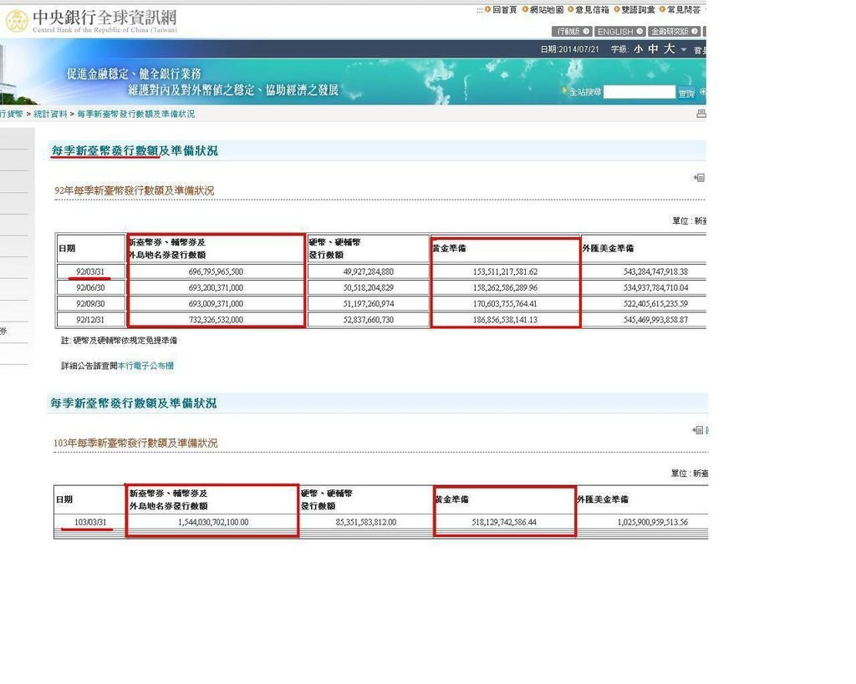Click the 查詢 search button
Screen dimensions: 856x684
(686, 94)
